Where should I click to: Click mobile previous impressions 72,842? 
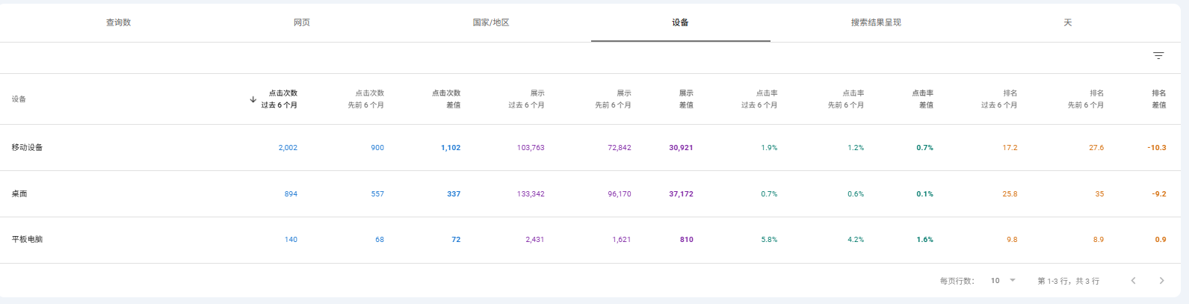[620, 148]
